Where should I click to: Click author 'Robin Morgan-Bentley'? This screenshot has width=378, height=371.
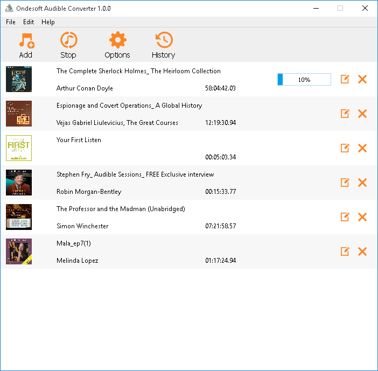click(89, 192)
